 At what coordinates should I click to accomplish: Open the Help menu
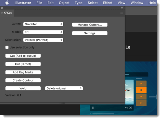click(x=152, y=3)
